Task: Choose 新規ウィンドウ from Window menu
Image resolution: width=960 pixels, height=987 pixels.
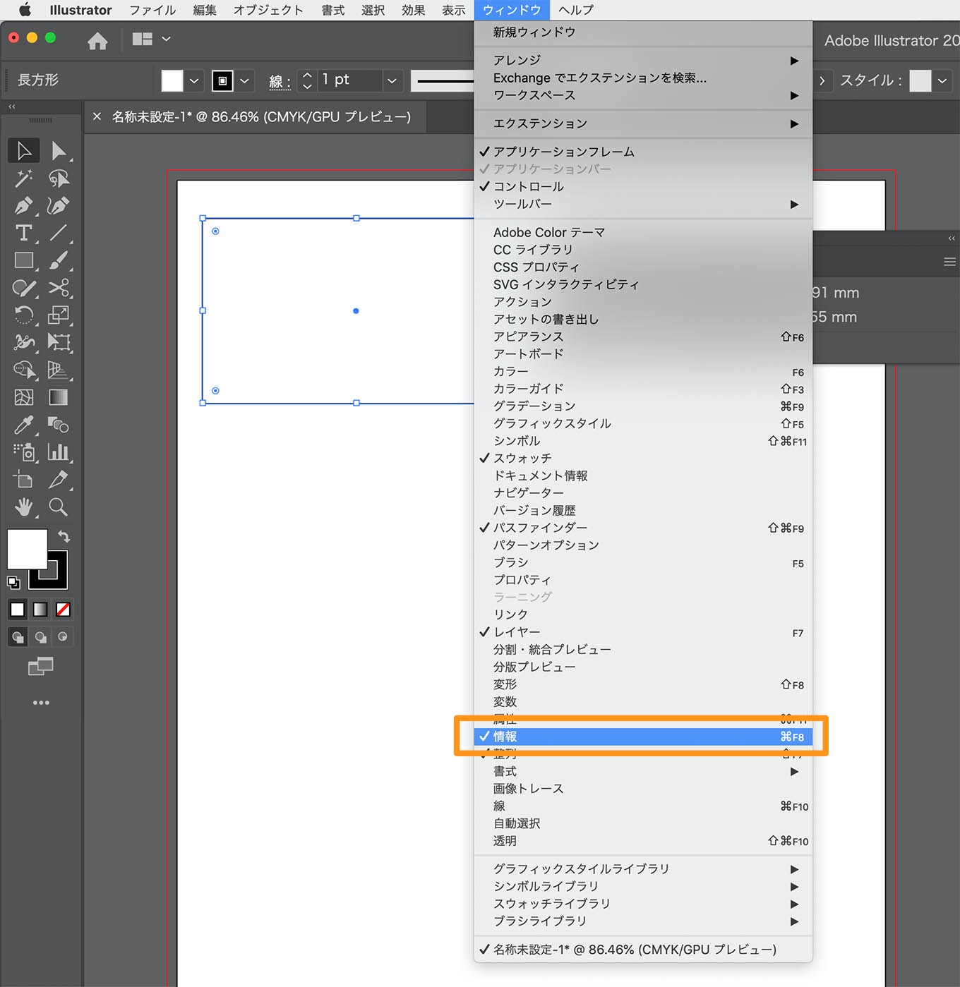Action: point(643,32)
